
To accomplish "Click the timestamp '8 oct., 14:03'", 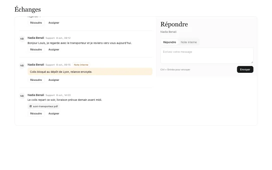I will click(x=63, y=95).
